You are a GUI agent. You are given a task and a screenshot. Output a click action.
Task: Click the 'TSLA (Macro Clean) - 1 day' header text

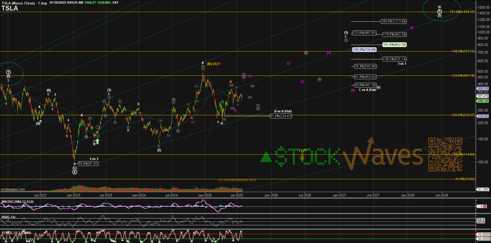pyautogui.click(x=24, y=2)
